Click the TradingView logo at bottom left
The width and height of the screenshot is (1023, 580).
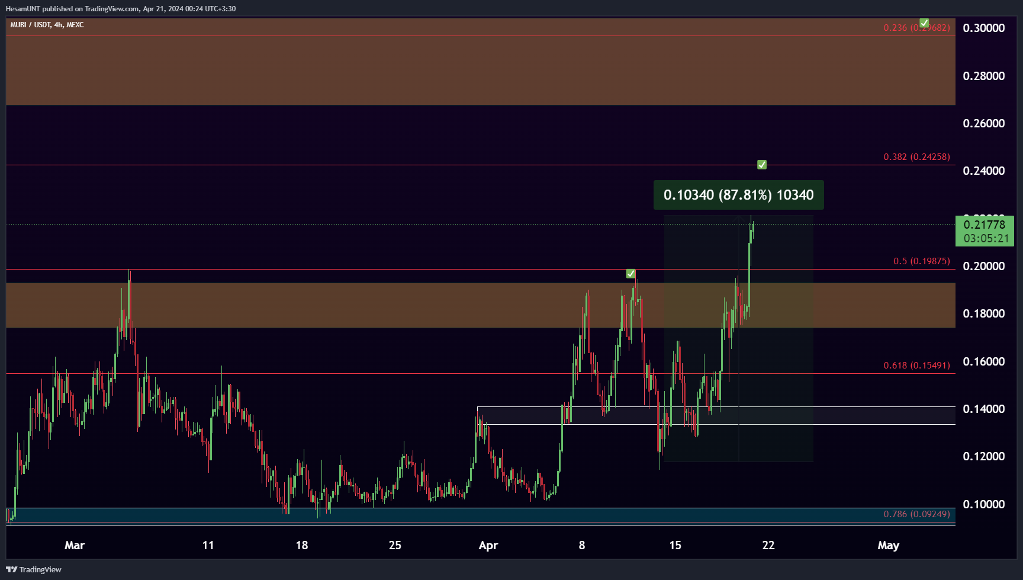coord(34,569)
